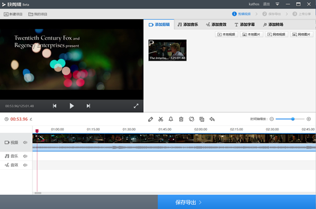The height and width of the screenshot is (209, 316).
Task: Click the bell marker icon
Action: (171, 119)
